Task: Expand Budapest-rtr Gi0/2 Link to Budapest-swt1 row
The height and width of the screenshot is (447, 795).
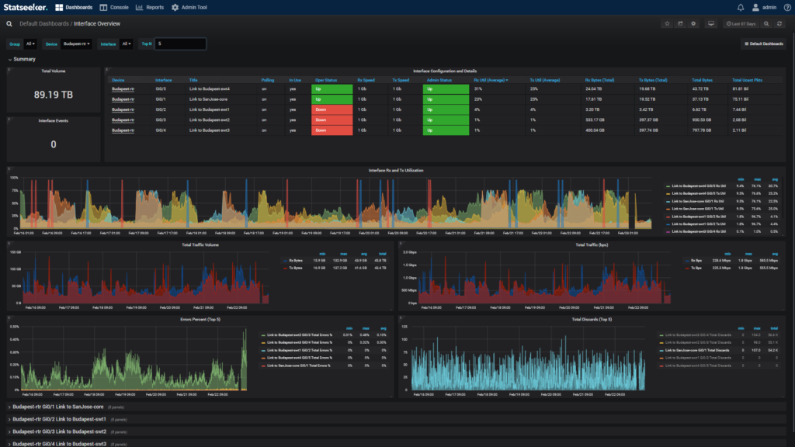Action: pos(59,419)
